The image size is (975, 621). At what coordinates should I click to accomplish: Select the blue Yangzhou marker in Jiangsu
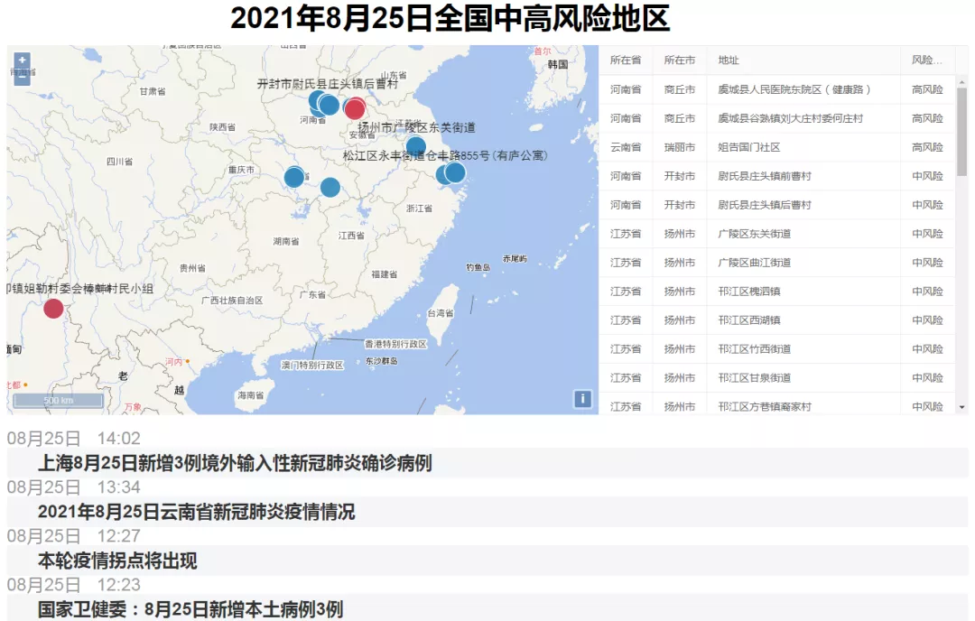(416, 147)
